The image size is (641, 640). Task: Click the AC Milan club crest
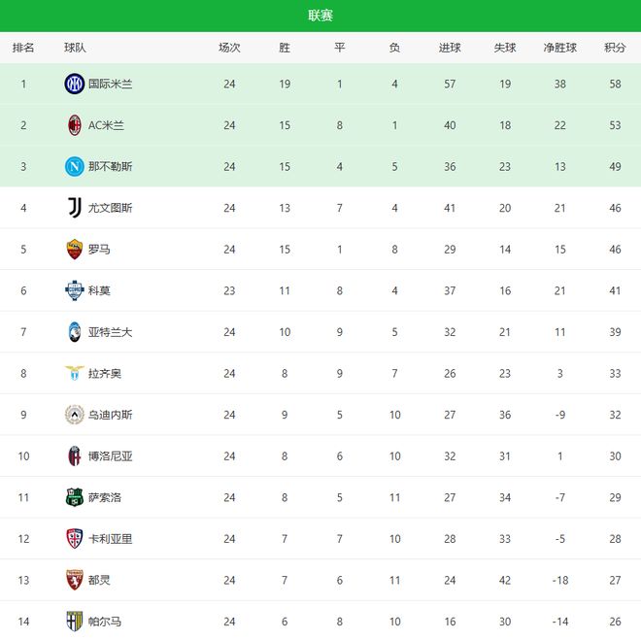(x=75, y=125)
